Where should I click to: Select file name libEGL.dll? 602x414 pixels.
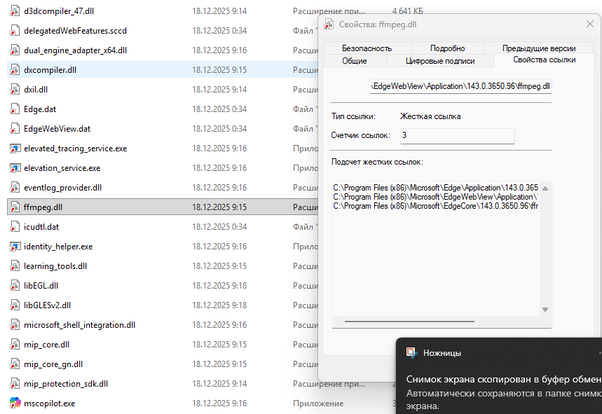pos(41,286)
